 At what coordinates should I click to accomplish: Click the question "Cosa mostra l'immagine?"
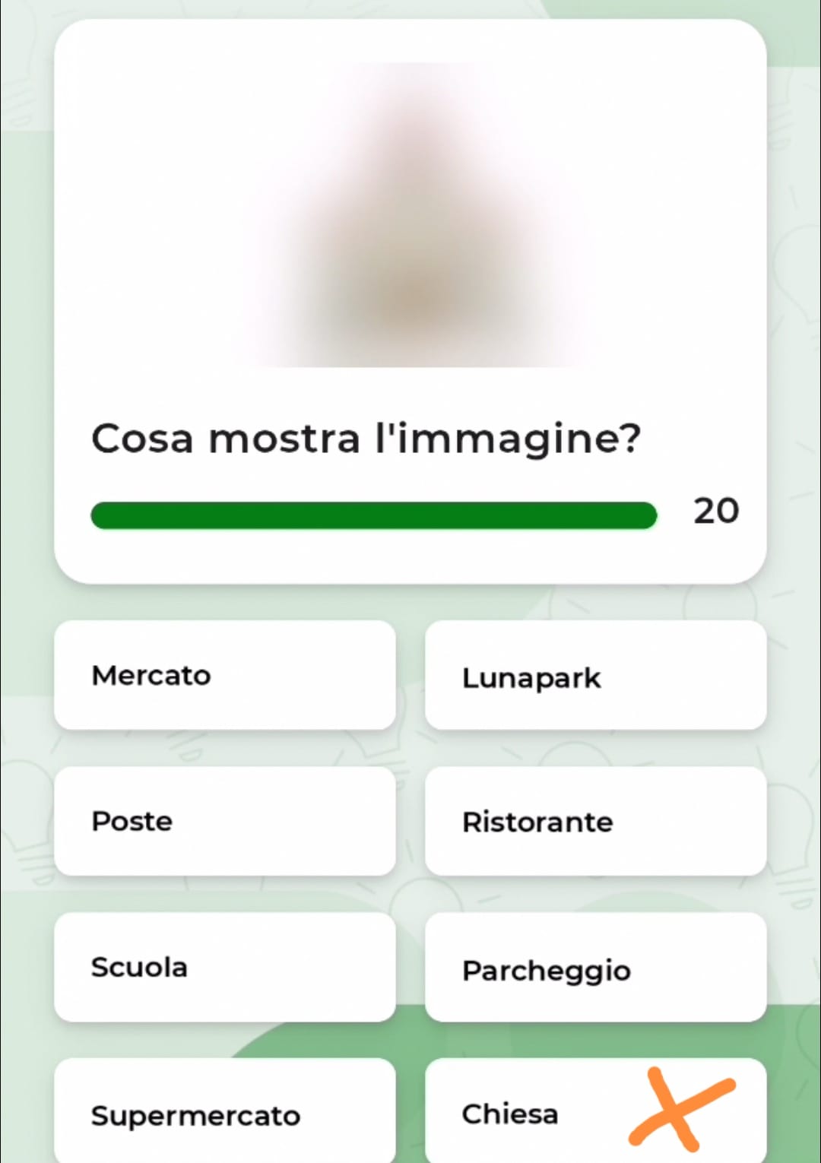click(366, 439)
